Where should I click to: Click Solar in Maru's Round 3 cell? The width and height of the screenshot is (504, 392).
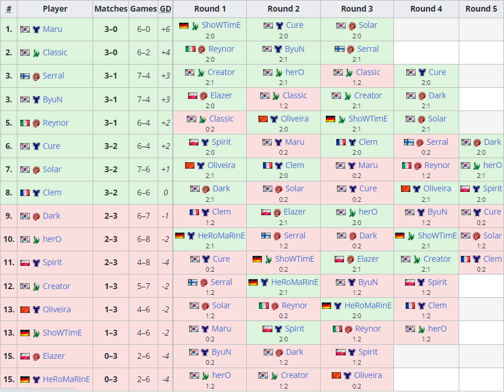pyautogui.click(x=368, y=26)
